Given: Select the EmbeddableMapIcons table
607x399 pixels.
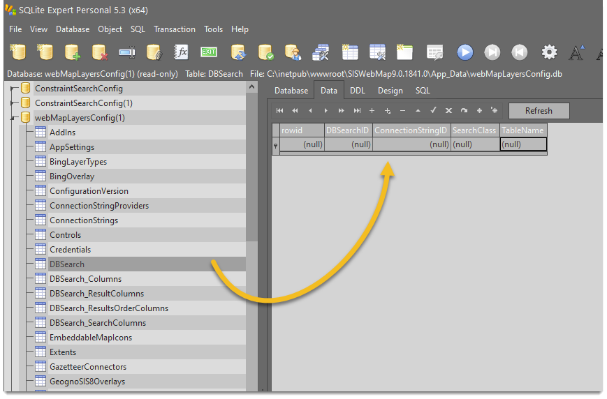Looking at the screenshot, I should click(x=91, y=338).
